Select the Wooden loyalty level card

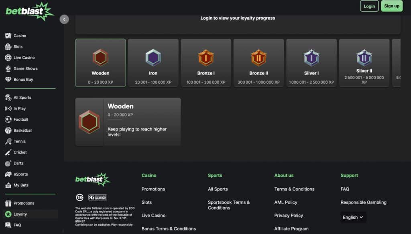pos(100,63)
